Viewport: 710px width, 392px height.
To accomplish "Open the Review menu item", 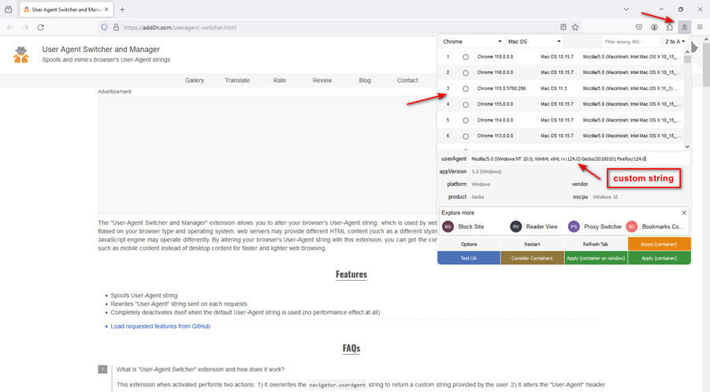I will click(322, 80).
